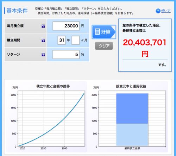
Task: Click the クリア clear button
Action: coord(104,46)
